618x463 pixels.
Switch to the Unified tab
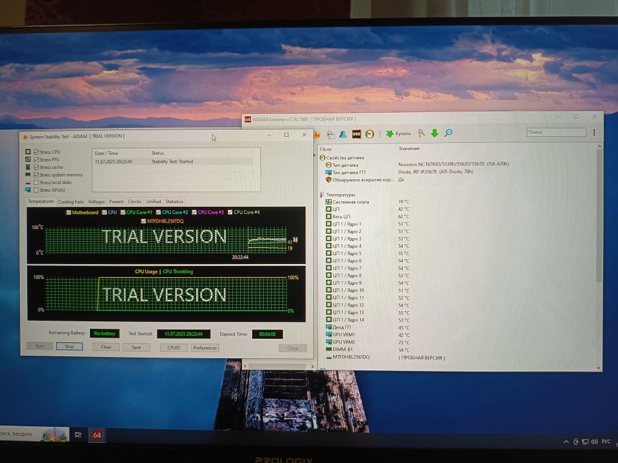(154, 201)
